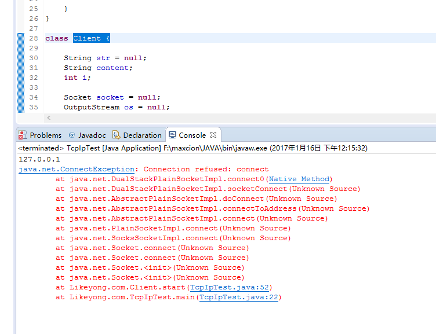Click 'Connection refused: connect' message
Viewport: 436px width, 334px height.
point(206,170)
